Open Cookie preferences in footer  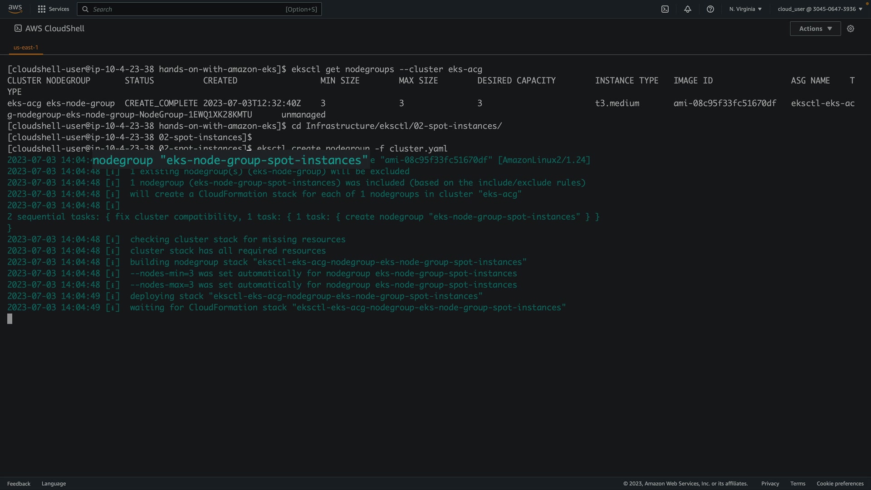[840, 484]
